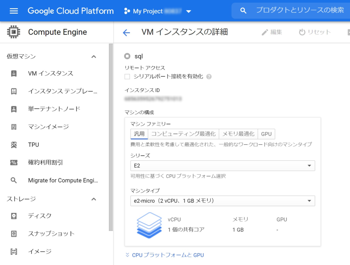Click the help icon next to シリアルポート接続

[x=209, y=77]
